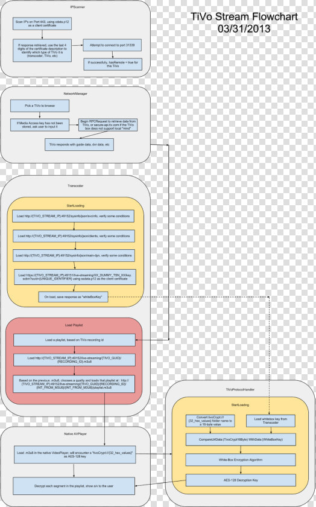Image resolution: width=316 pixels, height=507 pixels.
Task: Select the 'NetworkManager' group label
Action: tap(75, 94)
